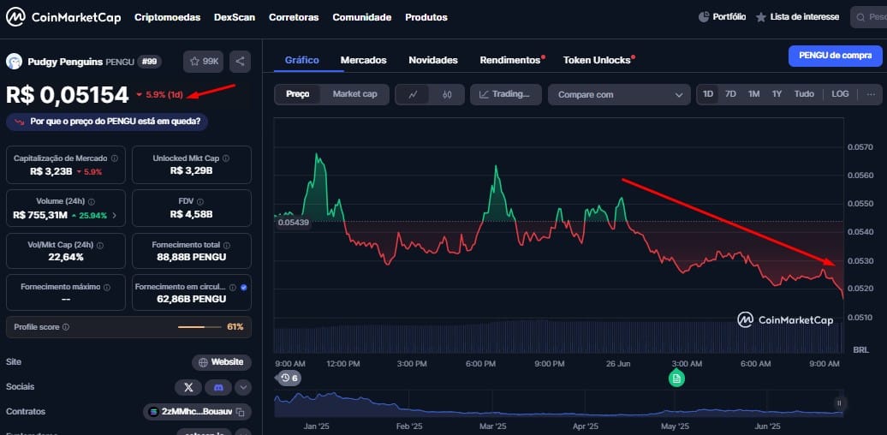Open the Produtos menu
887x435 pixels.
coord(426,17)
